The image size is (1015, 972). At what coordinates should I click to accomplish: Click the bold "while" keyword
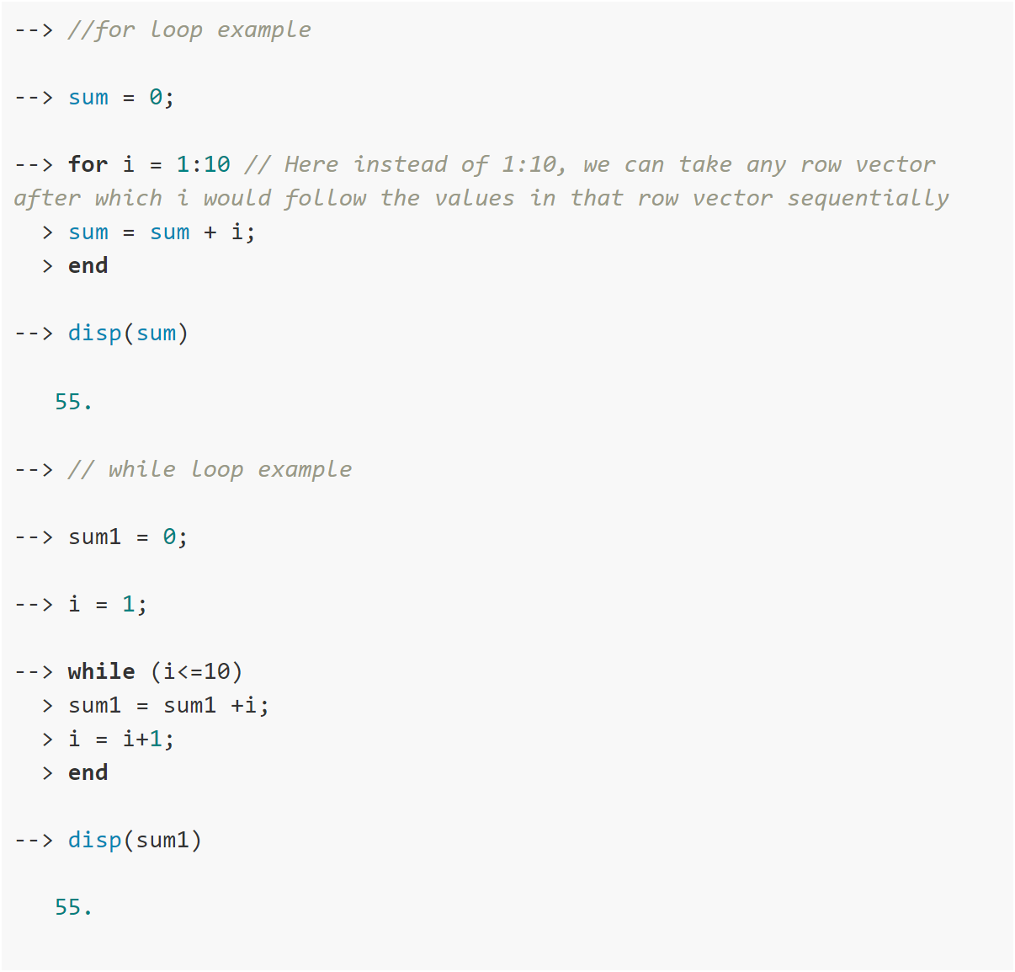101,671
